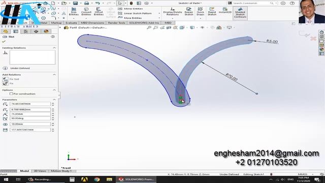This screenshot has height=183, width=325.
Task: Expand Search Commands dropdown arrow
Action: click(x=276, y=3)
